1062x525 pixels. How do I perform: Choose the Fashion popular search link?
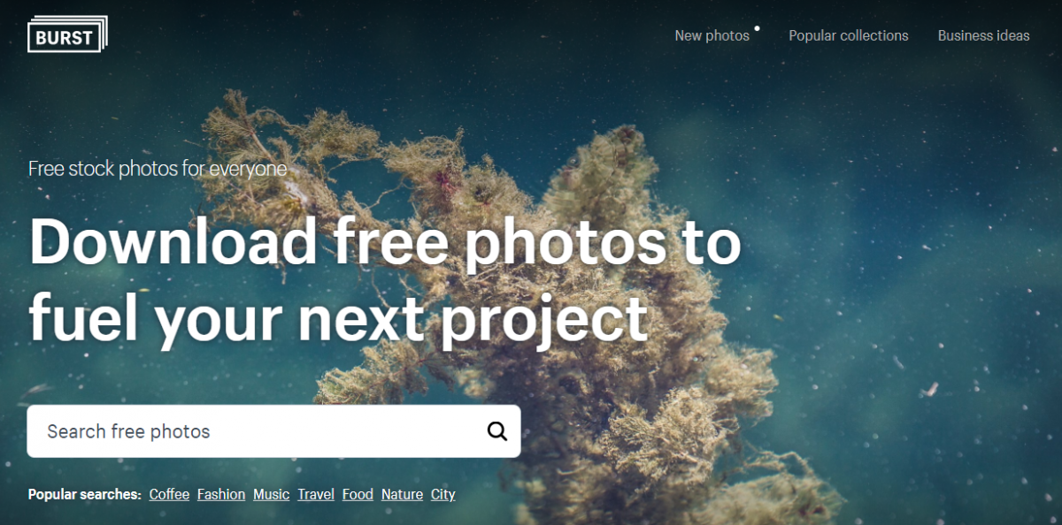[221, 494]
